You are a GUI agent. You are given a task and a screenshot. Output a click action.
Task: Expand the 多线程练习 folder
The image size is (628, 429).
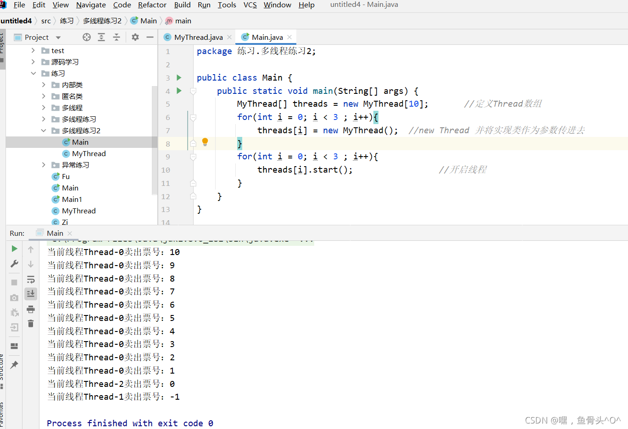44,119
